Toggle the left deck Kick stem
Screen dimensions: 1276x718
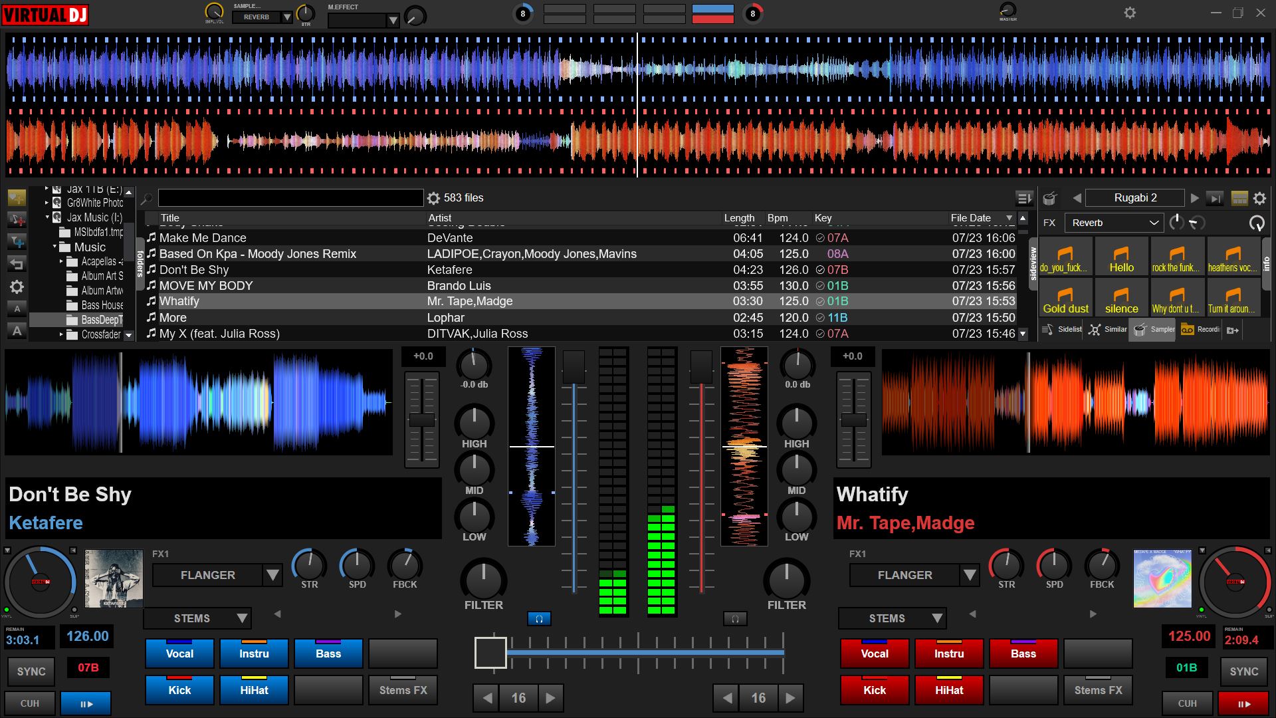point(179,690)
